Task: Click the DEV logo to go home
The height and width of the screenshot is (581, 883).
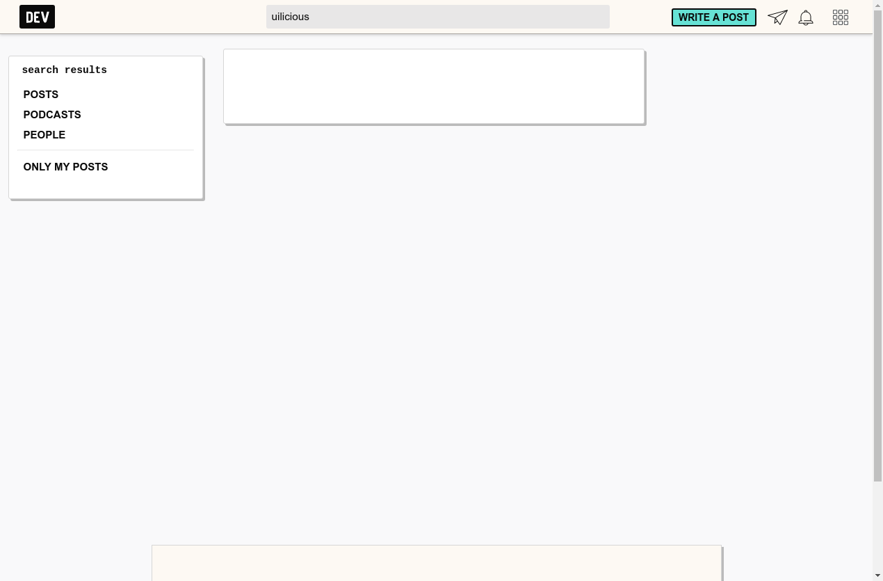Action: [x=37, y=17]
